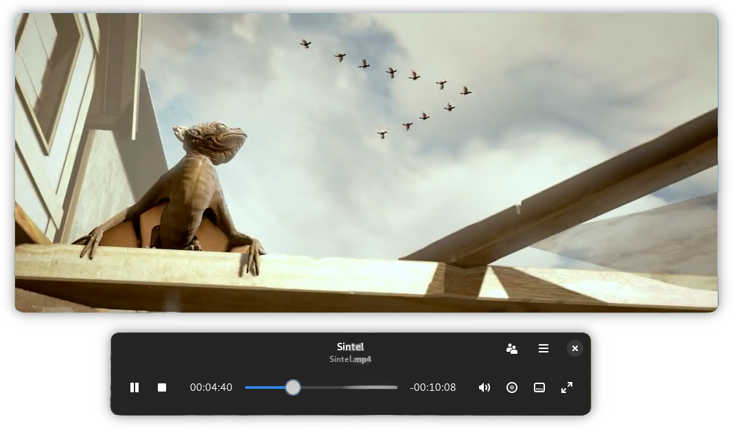Open the shared playback people icon
The image size is (735, 428).
coord(512,348)
